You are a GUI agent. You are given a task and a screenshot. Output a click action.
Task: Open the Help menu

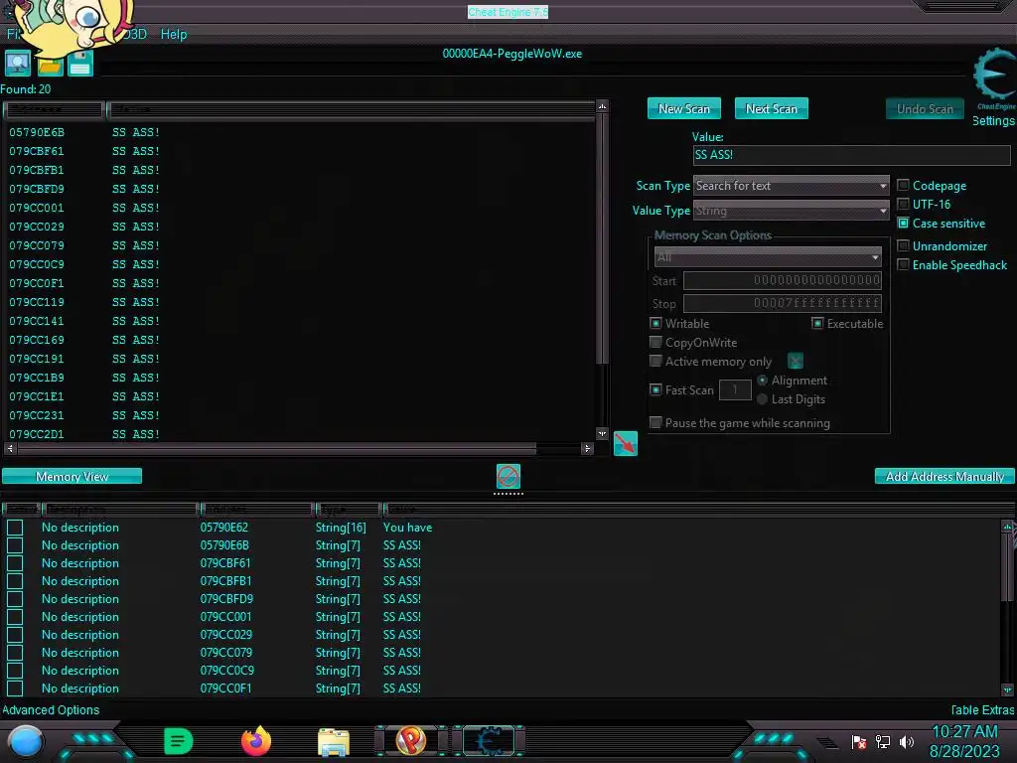pos(174,34)
